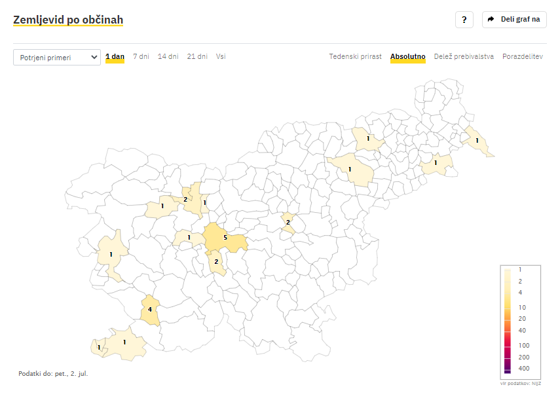This screenshot has width=560, height=404.
Task: Select the 7 dni time range
Action: (141, 57)
